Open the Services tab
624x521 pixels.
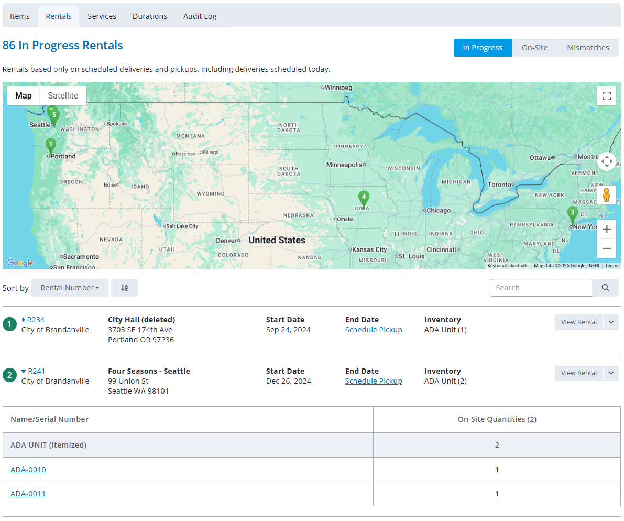pyautogui.click(x=102, y=16)
